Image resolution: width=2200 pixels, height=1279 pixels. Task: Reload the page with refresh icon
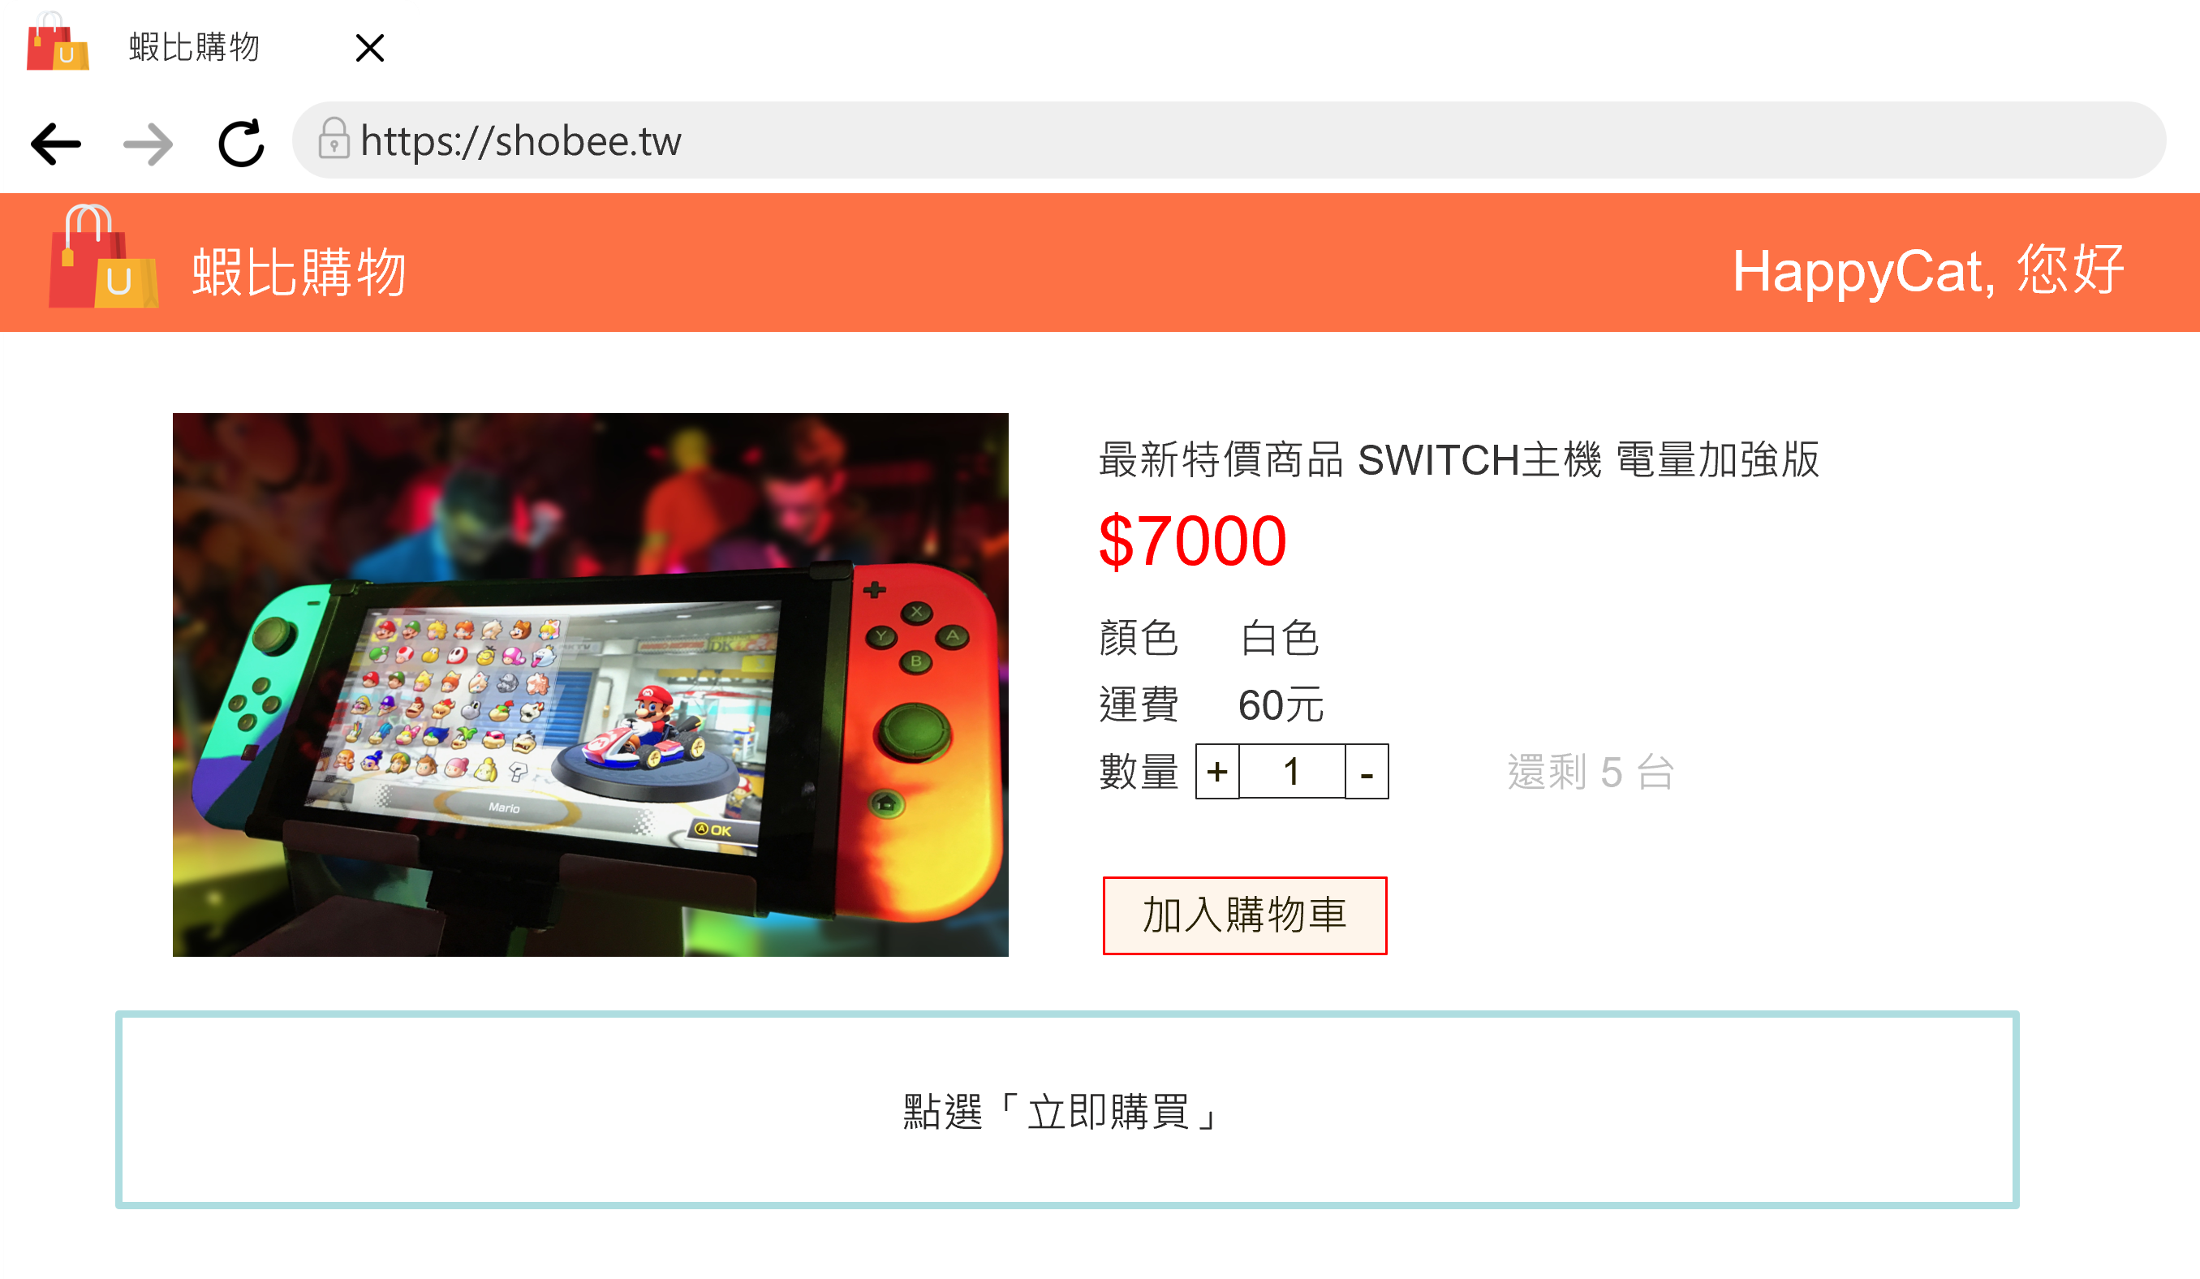coord(242,142)
